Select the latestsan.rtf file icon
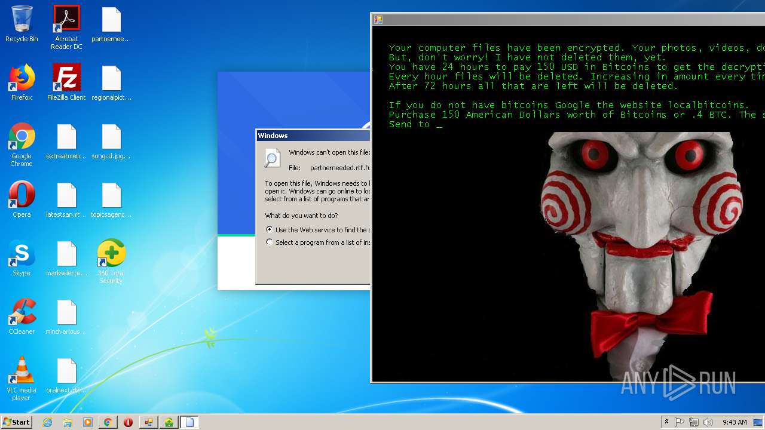Image resolution: width=765 pixels, height=430 pixels. [66, 200]
